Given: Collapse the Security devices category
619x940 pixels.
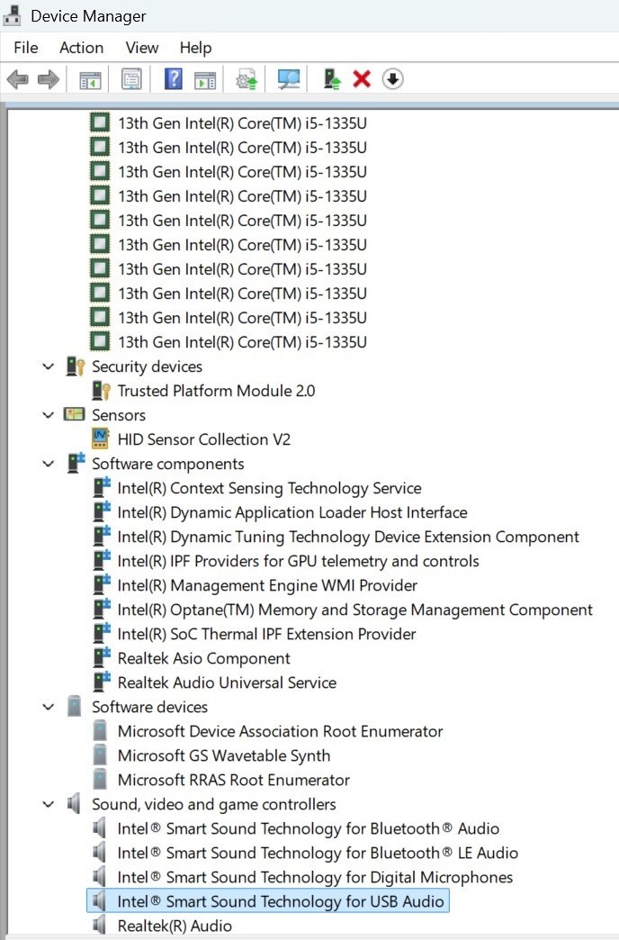Looking at the screenshot, I should pyautogui.click(x=49, y=366).
